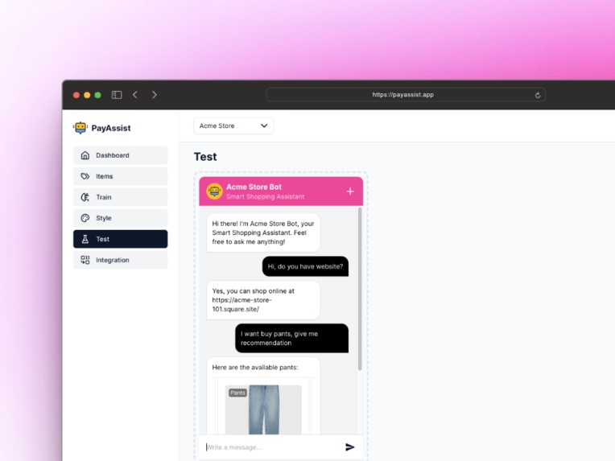
Task: Click the acme-store-101.square.site link message
Action: coord(263,300)
